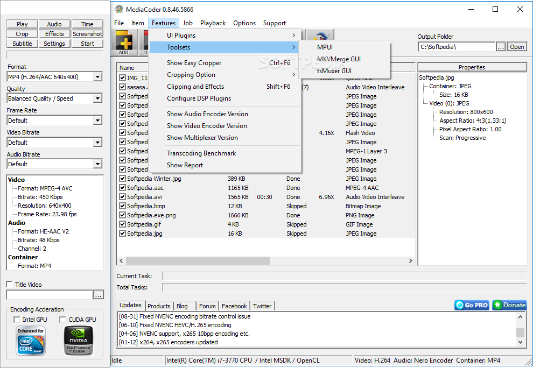Click the Start button
The width and height of the screenshot is (533, 368).
(x=87, y=44)
